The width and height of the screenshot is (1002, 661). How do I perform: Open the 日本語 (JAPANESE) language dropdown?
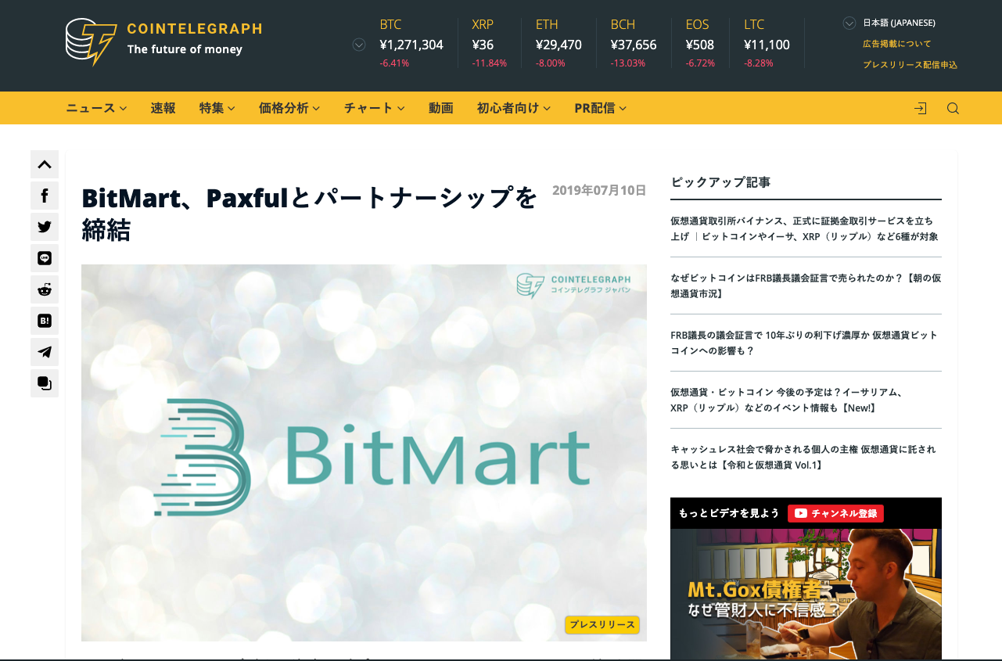click(889, 23)
